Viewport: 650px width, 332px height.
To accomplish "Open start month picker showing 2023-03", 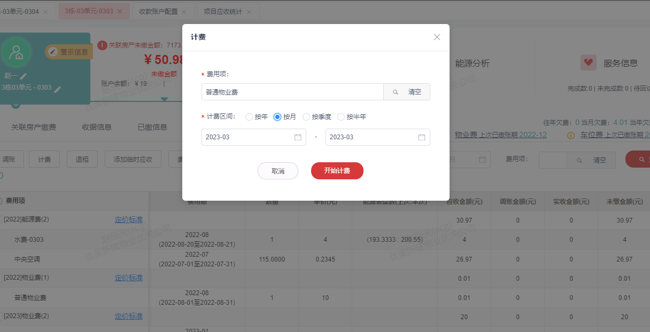I will tap(254, 137).
